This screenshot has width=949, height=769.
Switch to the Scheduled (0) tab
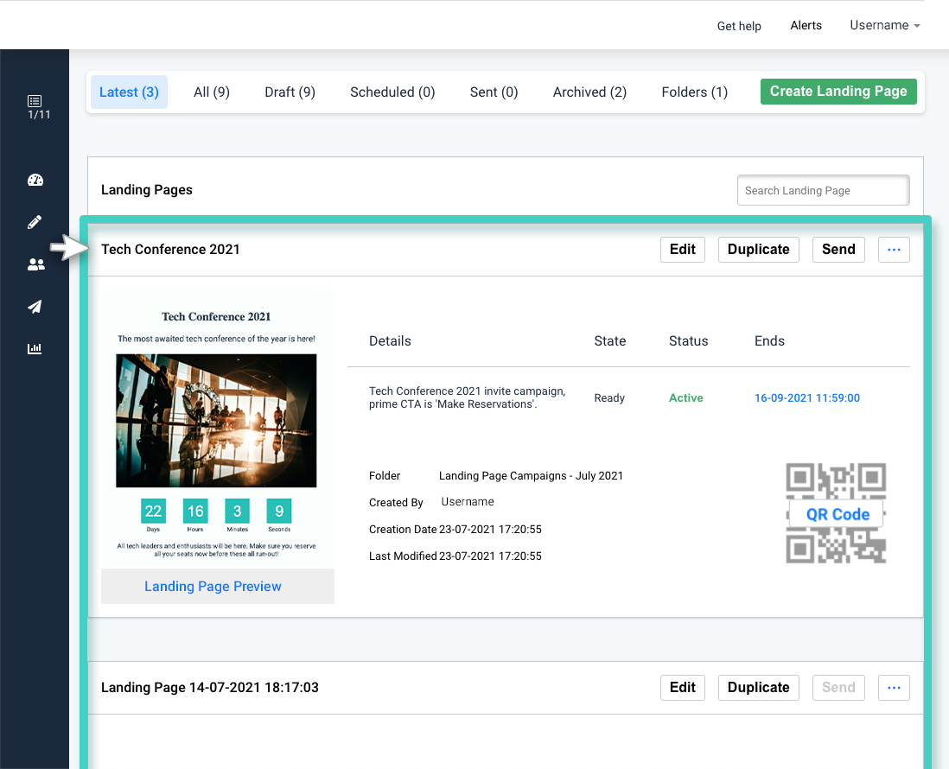click(x=392, y=92)
